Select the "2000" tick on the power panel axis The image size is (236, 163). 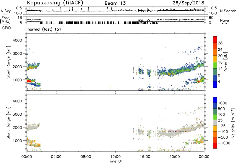[17, 66]
